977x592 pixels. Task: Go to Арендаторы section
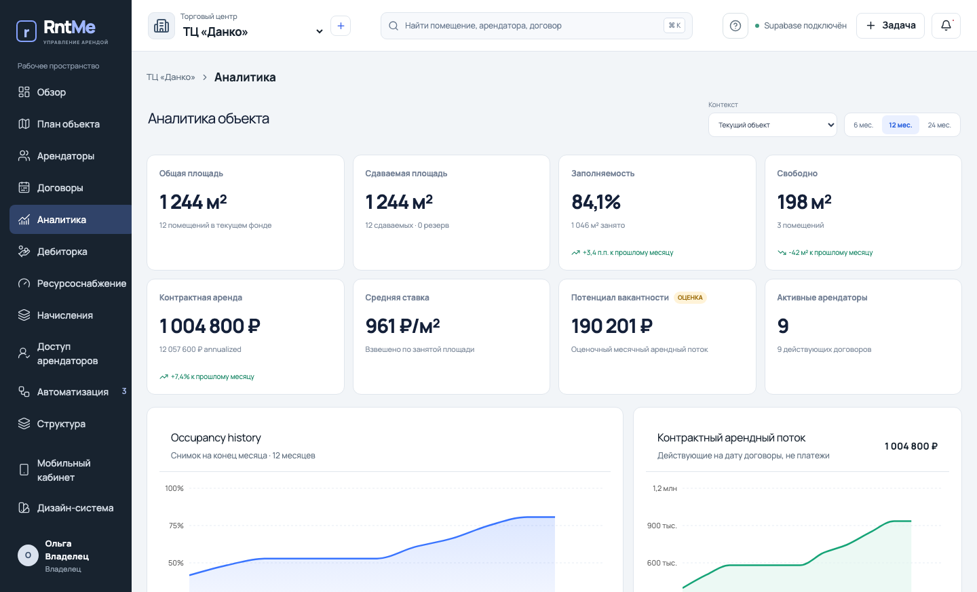tap(71, 156)
